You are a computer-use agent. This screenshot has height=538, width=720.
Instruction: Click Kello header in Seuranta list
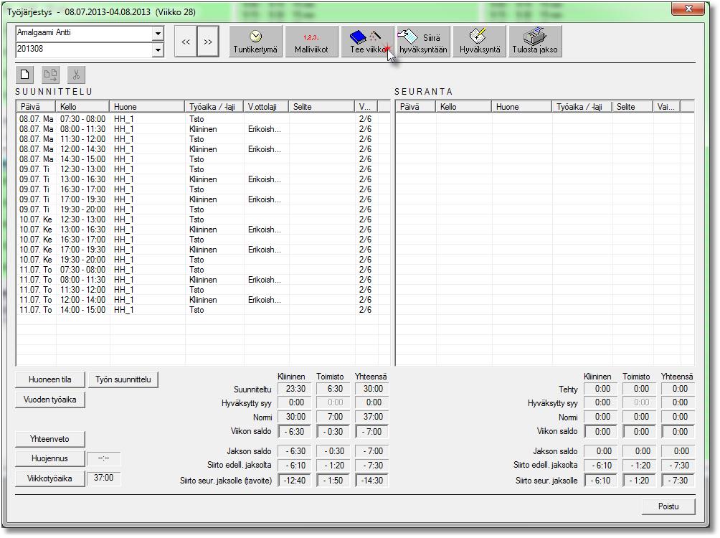(463, 107)
